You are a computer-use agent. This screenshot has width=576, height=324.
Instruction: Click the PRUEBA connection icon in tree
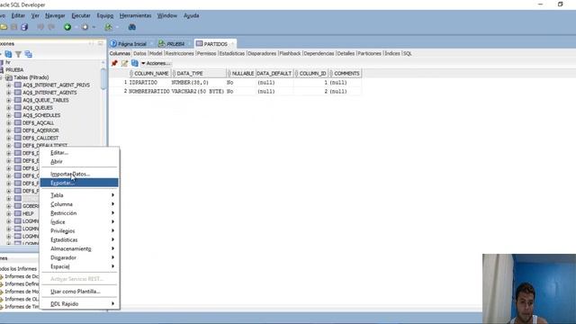click(2, 70)
